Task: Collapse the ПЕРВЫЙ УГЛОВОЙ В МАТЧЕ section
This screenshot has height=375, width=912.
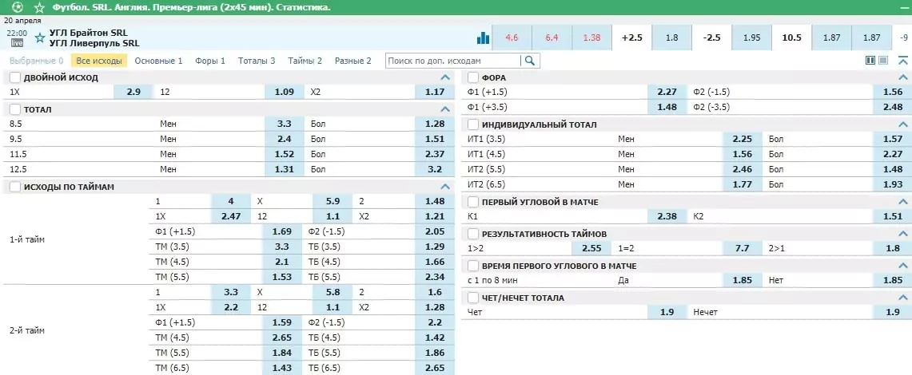Action: (902, 202)
